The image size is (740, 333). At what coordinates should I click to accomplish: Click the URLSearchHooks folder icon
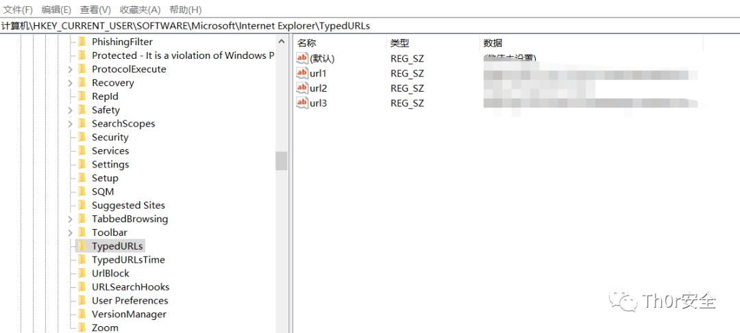[82, 287]
